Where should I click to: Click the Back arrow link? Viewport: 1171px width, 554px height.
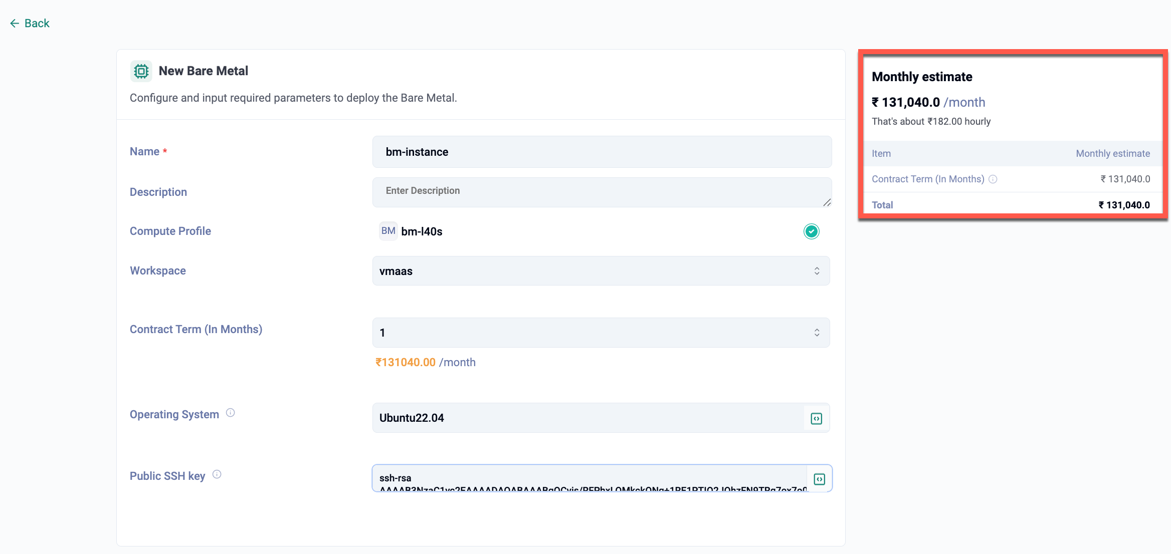pos(30,23)
